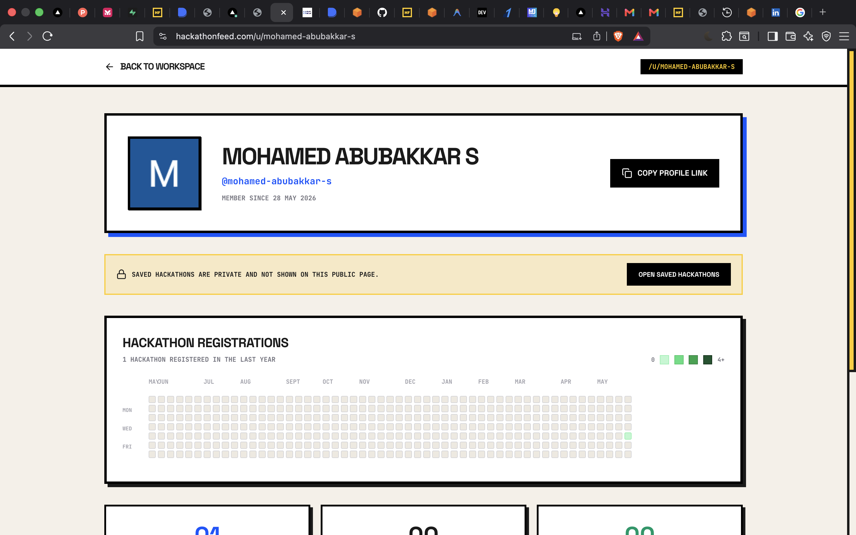Click the page's yellow vertical scrollbar
Image resolution: width=856 pixels, height=535 pixels.
pos(852,210)
